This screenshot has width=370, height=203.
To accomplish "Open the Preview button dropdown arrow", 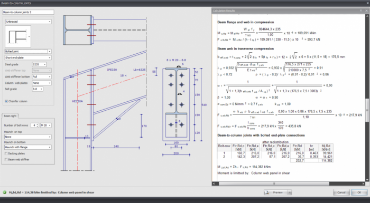I will point(290,192).
